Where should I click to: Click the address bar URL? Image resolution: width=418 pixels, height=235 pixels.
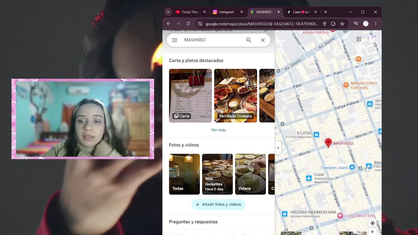pyautogui.click(x=262, y=24)
